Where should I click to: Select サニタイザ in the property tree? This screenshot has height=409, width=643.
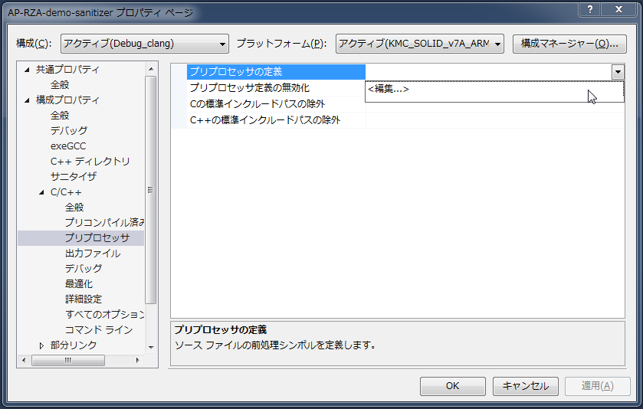tap(74, 176)
